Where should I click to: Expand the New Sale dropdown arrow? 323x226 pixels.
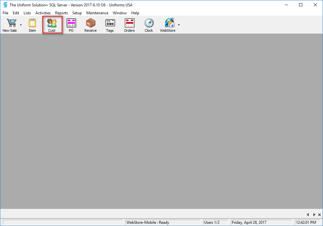pos(21,25)
